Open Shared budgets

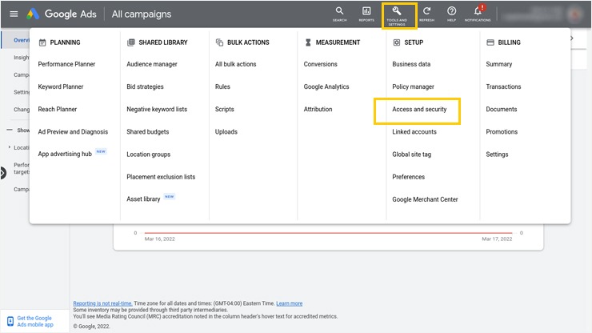148,131
